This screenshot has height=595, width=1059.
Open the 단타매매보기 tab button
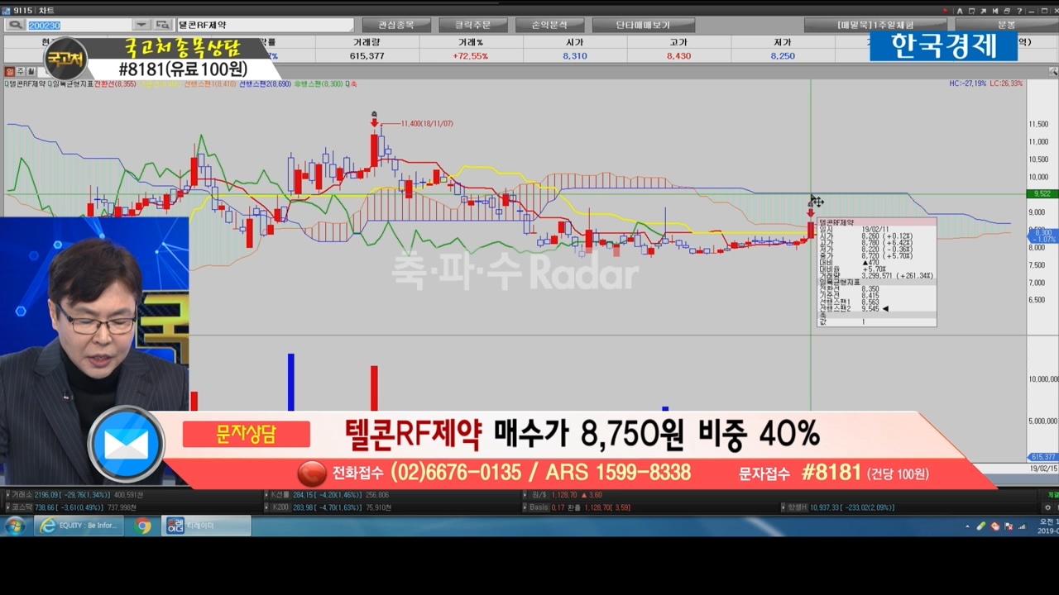tap(643, 26)
